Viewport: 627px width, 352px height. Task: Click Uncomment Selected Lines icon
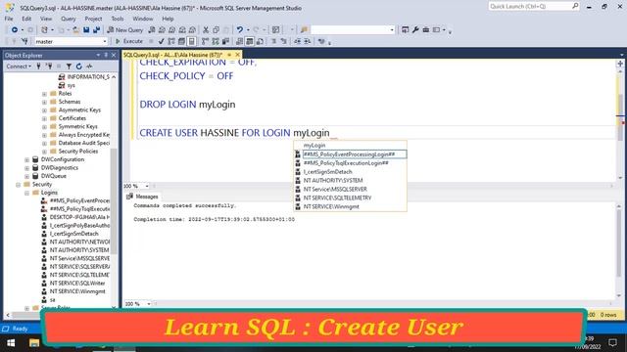[x=283, y=41]
